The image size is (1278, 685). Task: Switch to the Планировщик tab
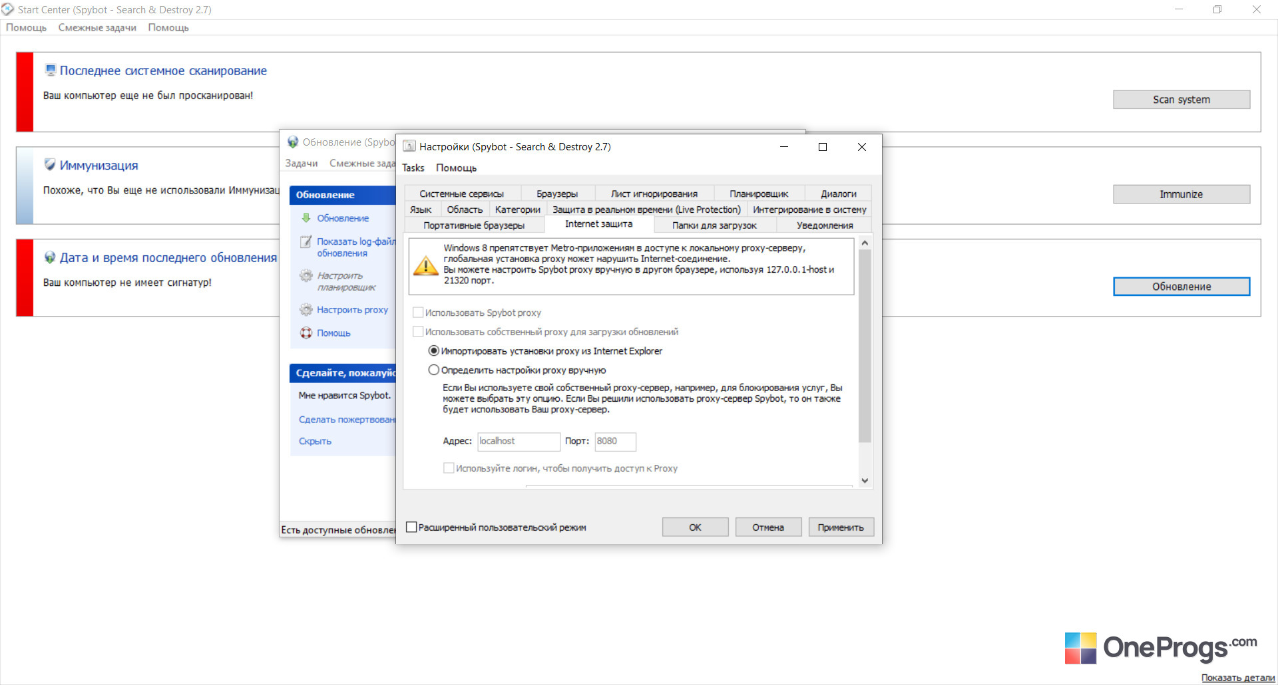(x=759, y=194)
